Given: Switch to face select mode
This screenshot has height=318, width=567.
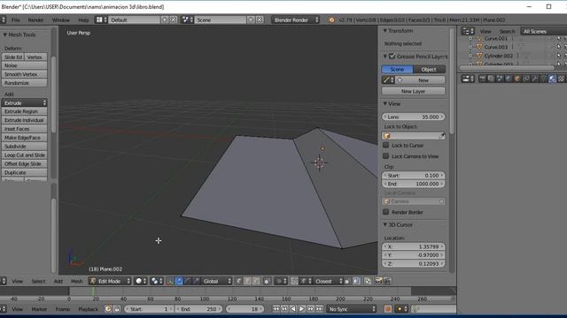Looking at the screenshot, I should click(x=256, y=281).
